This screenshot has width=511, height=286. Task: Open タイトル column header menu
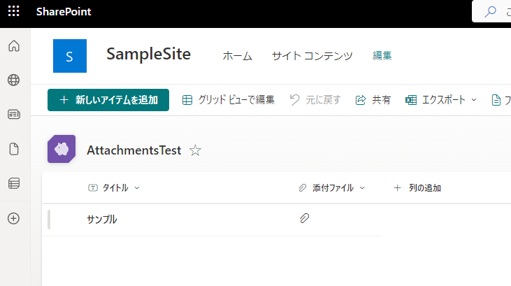tap(114, 188)
